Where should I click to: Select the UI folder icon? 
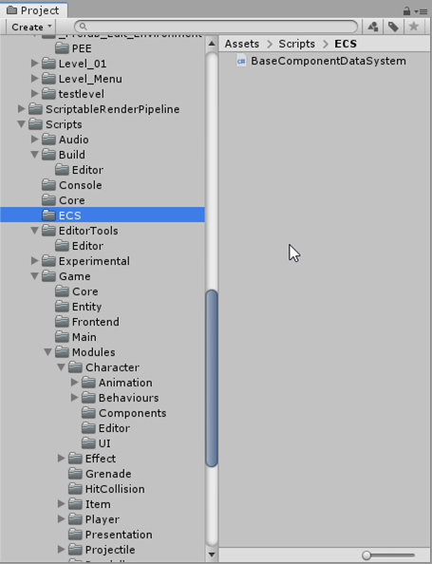88,443
